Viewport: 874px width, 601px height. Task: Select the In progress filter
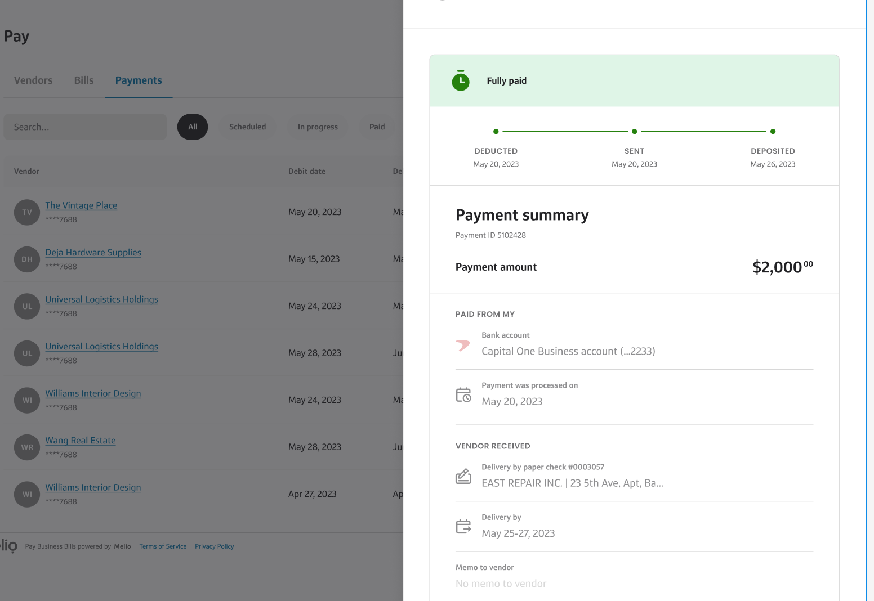coord(317,127)
